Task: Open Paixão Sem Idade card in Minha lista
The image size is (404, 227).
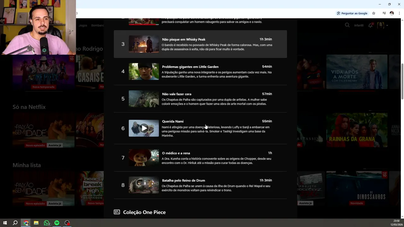Action: click(x=44, y=189)
